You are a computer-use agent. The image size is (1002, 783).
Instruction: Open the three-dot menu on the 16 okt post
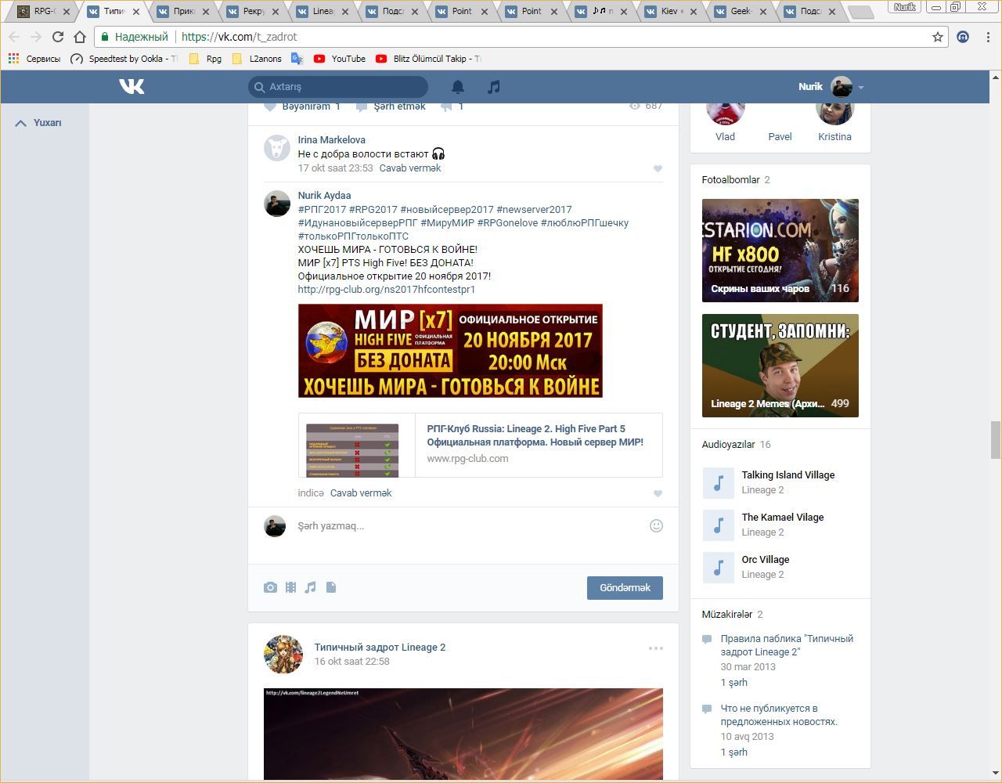point(656,648)
